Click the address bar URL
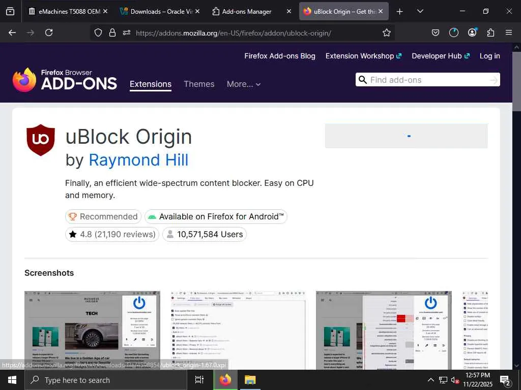The width and height of the screenshot is (521, 390). (x=233, y=33)
